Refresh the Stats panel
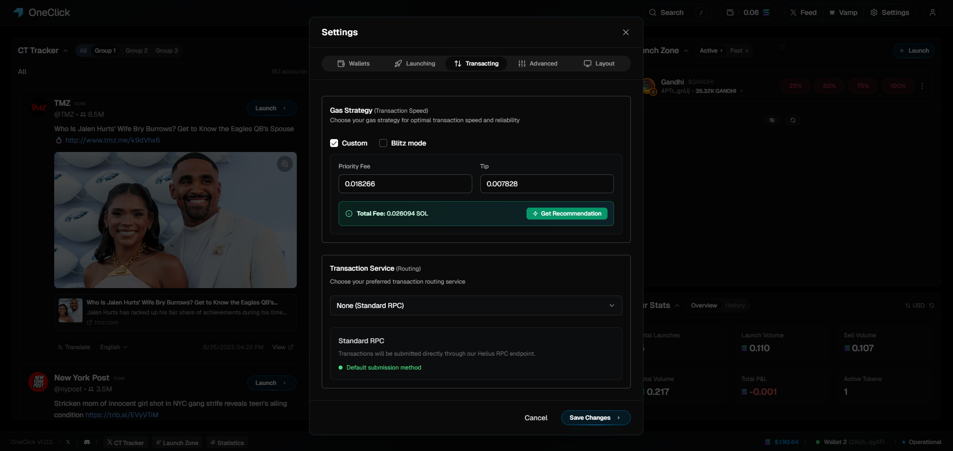953x451 pixels. 932,305
